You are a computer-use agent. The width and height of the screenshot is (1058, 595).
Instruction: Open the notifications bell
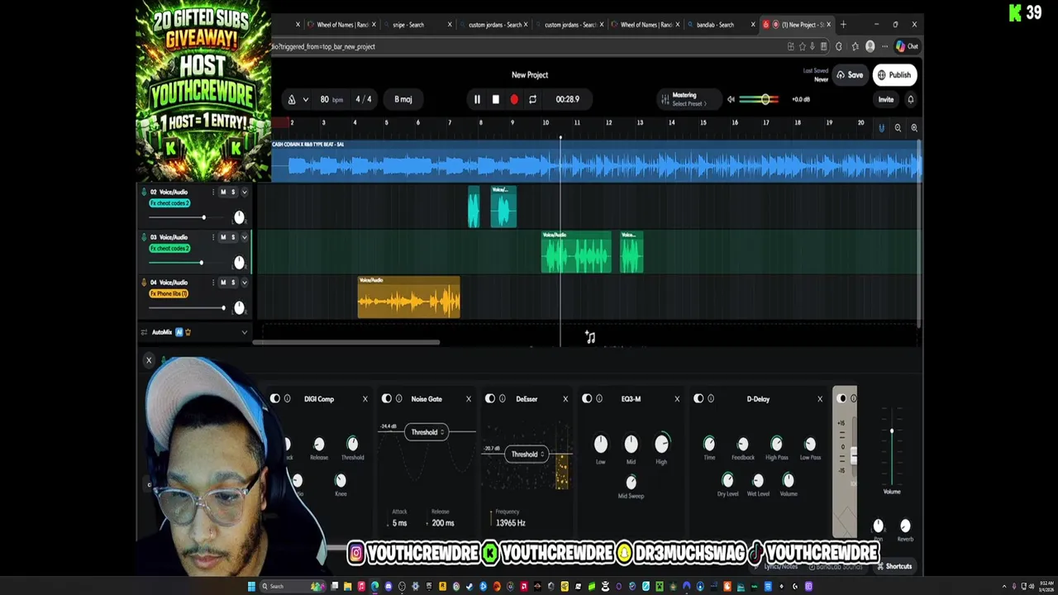tap(911, 99)
